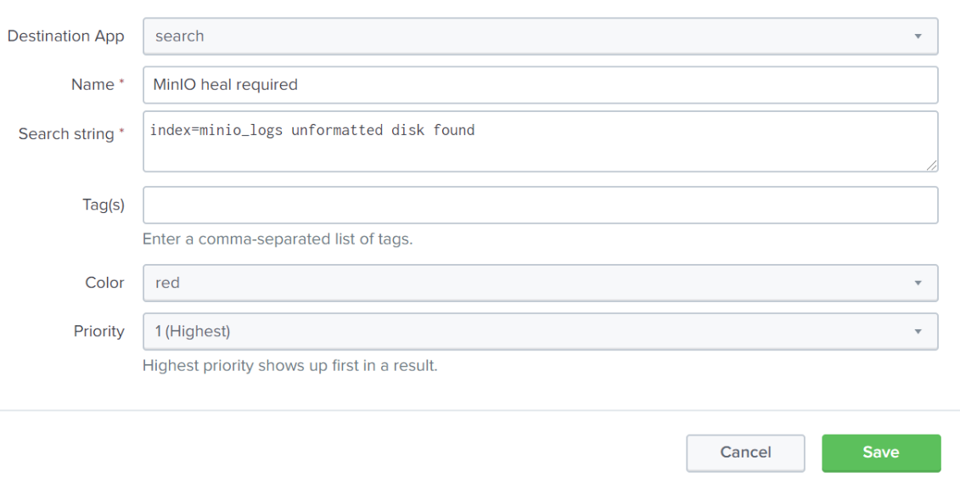
Task: Open the Destination App dropdown showing search
Action: tap(540, 36)
